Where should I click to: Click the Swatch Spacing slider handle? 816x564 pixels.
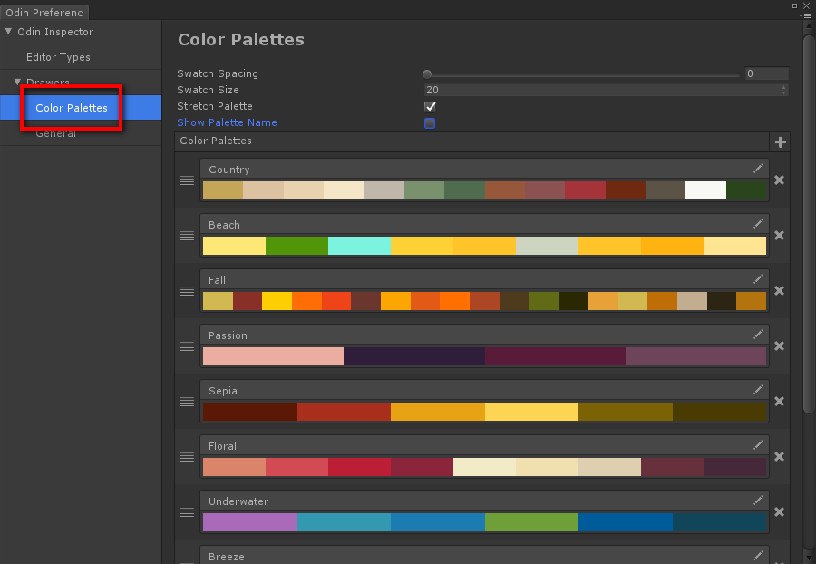click(x=427, y=73)
